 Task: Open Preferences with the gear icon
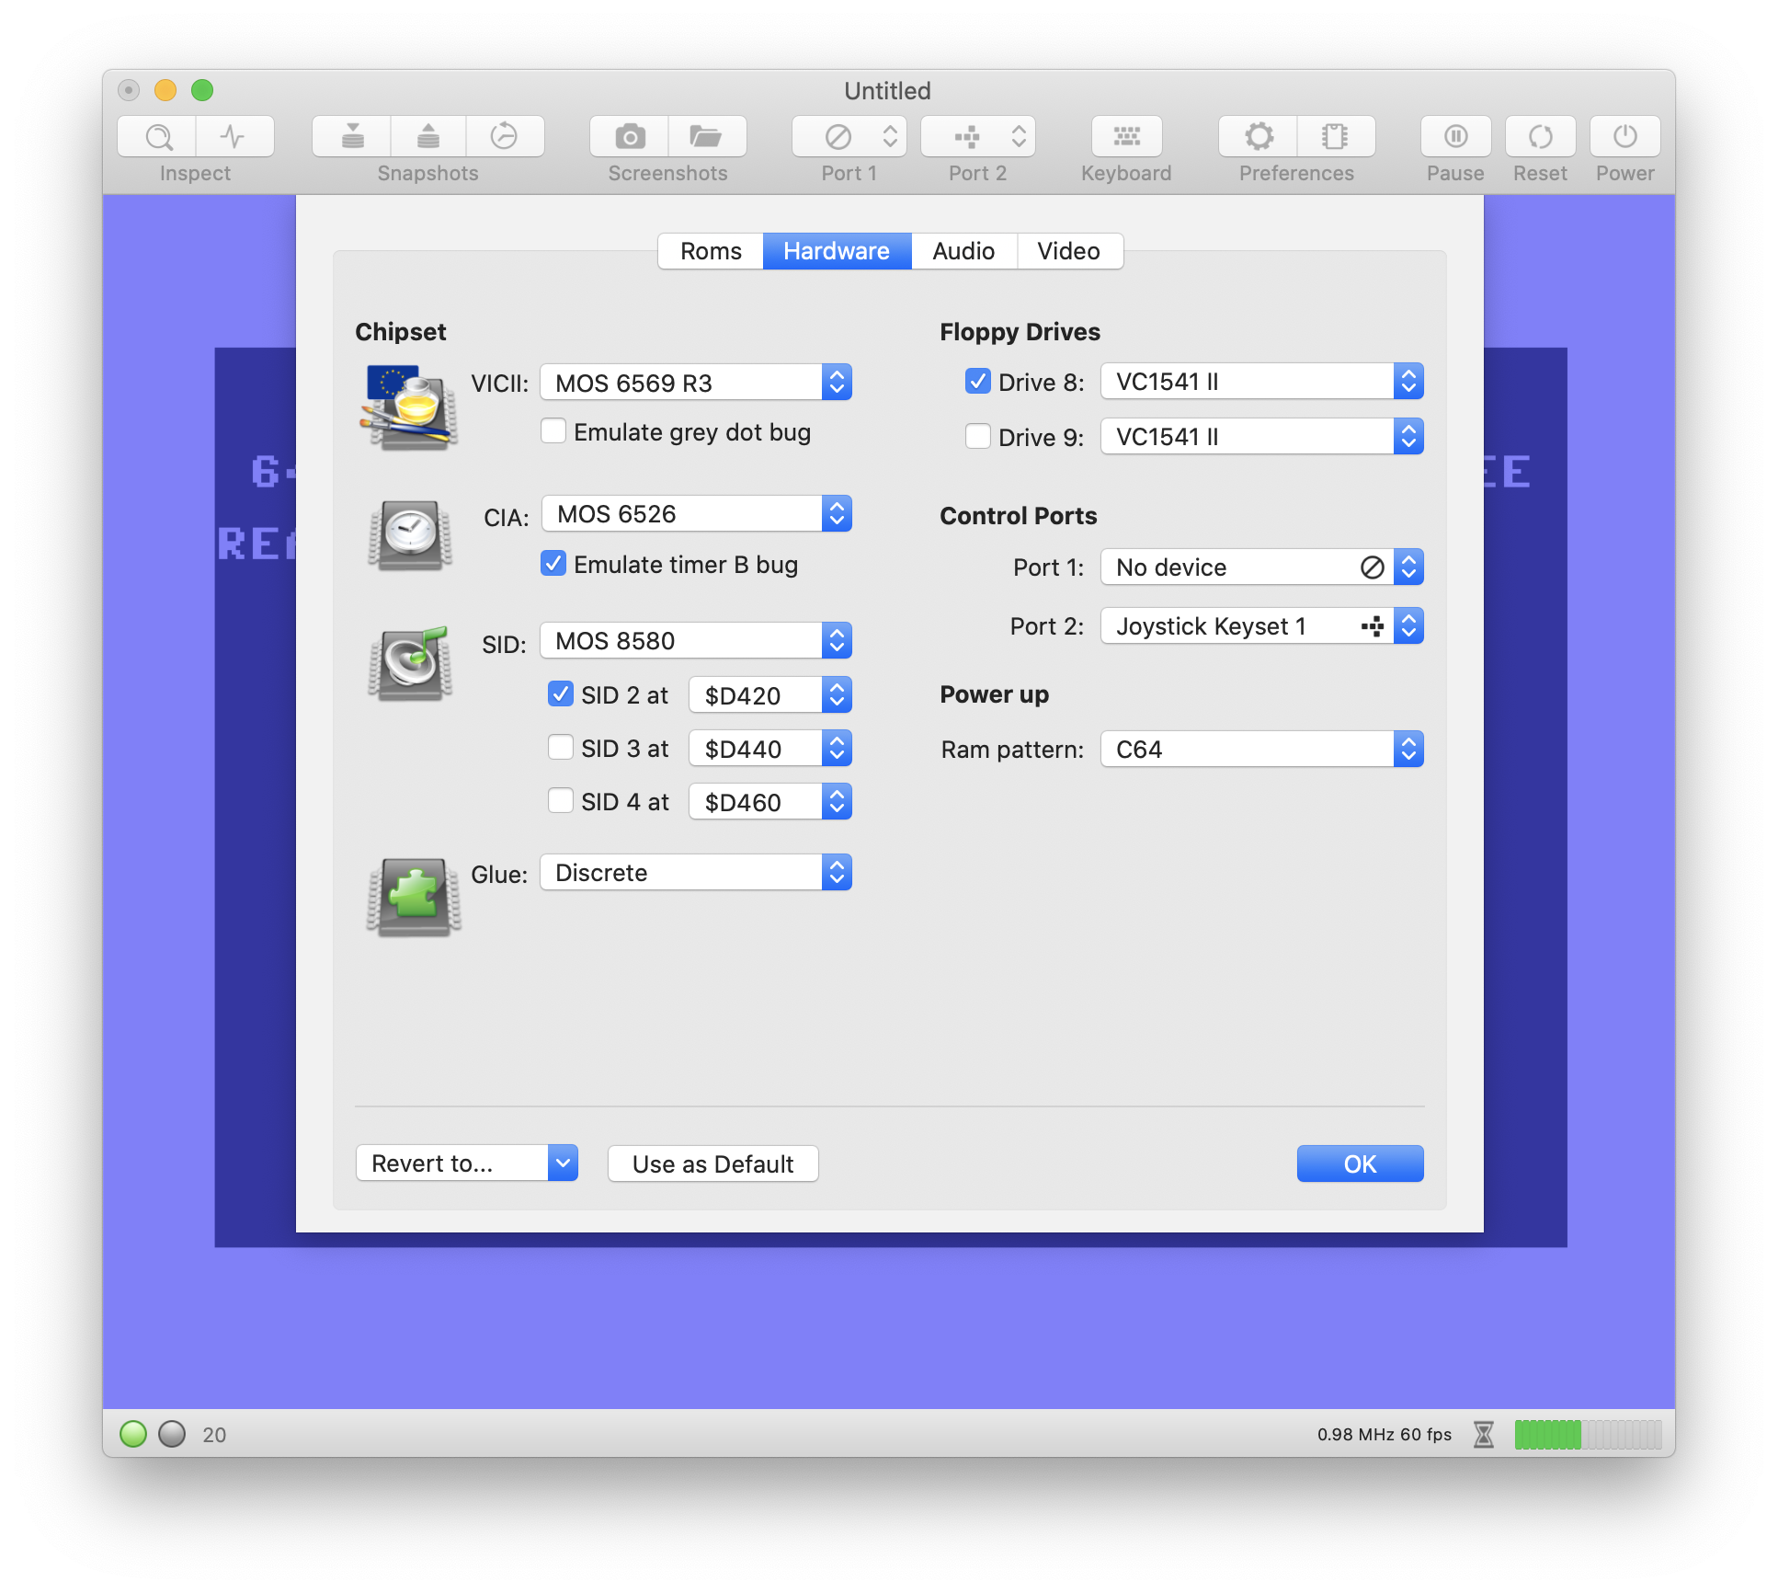1259,137
